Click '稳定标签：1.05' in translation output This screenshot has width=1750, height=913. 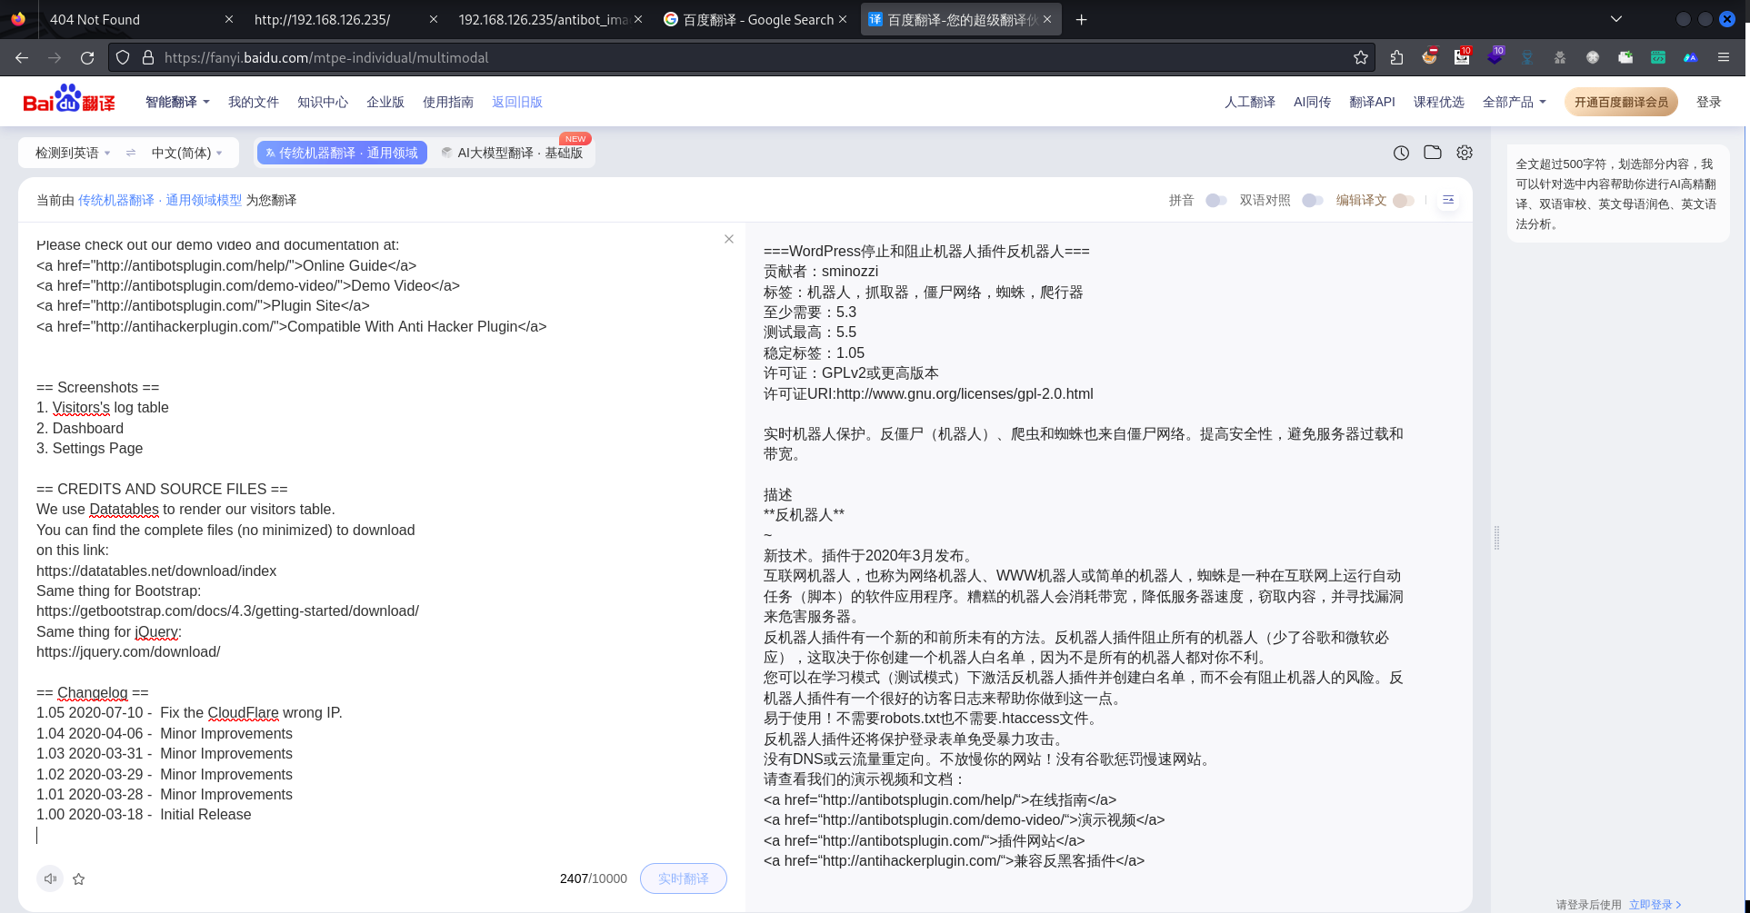pyautogui.click(x=814, y=352)
